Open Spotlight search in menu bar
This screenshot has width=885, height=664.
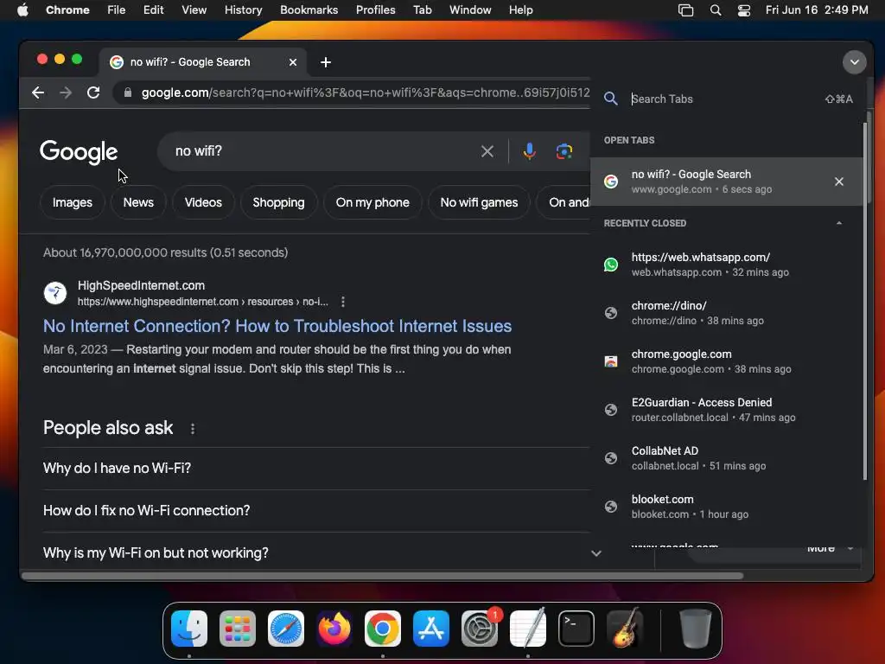pyautogui.click(x=715, y=10)
